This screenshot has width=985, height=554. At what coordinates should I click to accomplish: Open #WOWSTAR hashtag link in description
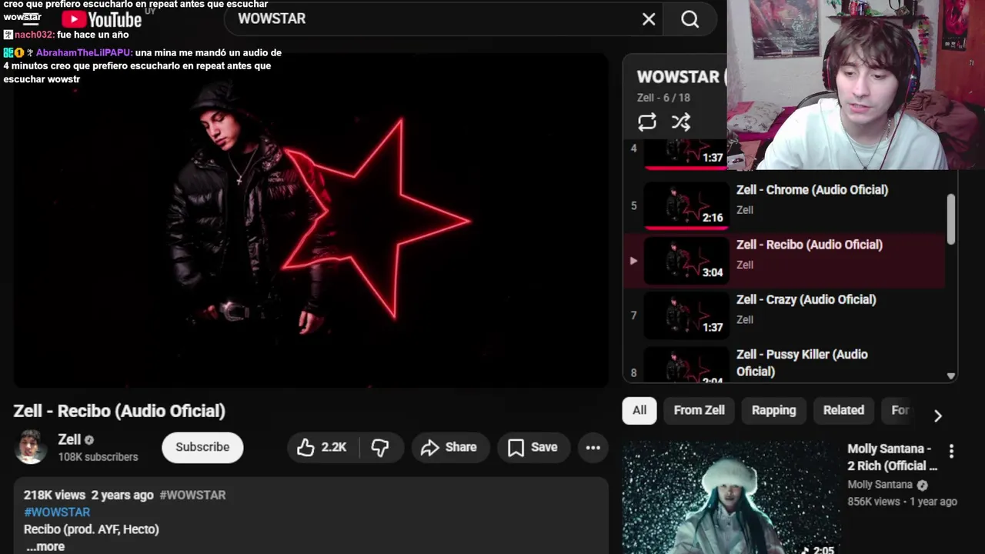tap(57, 512)
